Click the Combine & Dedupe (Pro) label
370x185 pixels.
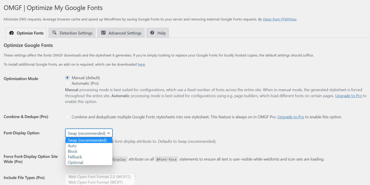tap(26, 117)
